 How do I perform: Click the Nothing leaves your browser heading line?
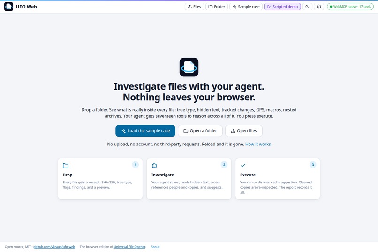[189, 97]
